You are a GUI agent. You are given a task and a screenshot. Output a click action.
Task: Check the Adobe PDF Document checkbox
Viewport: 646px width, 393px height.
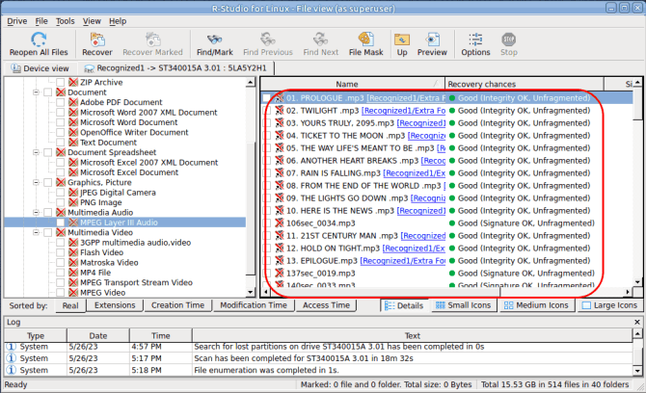tap(60, 102)
